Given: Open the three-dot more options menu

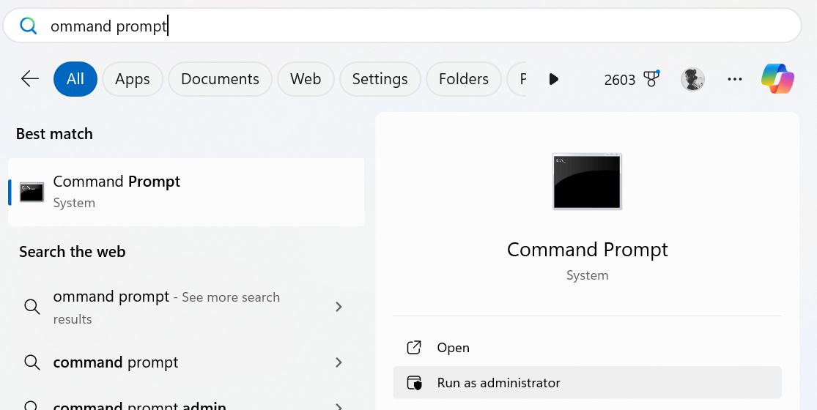Looking at the screenshot, I should click(735, 79).
